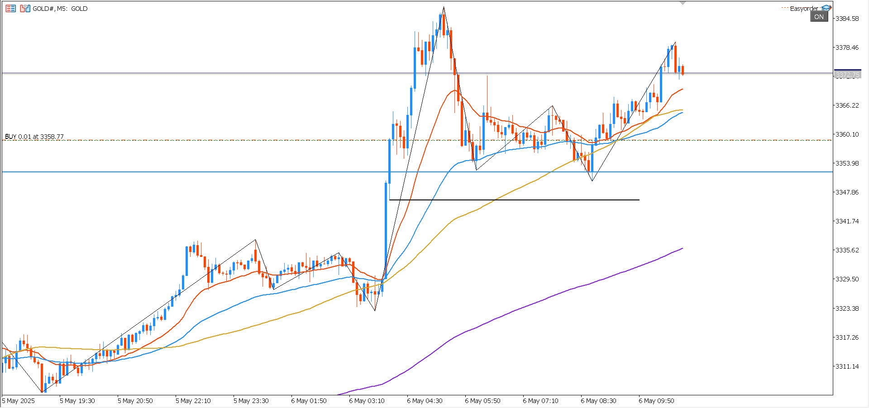This screenshot has width=869, height=408.
Task: Click the Easyorder expert advisor hat icon
Action: (826, 8)
